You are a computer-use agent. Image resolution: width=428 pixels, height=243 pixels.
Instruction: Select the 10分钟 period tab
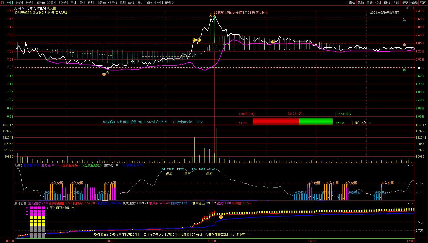pos(101,3)
